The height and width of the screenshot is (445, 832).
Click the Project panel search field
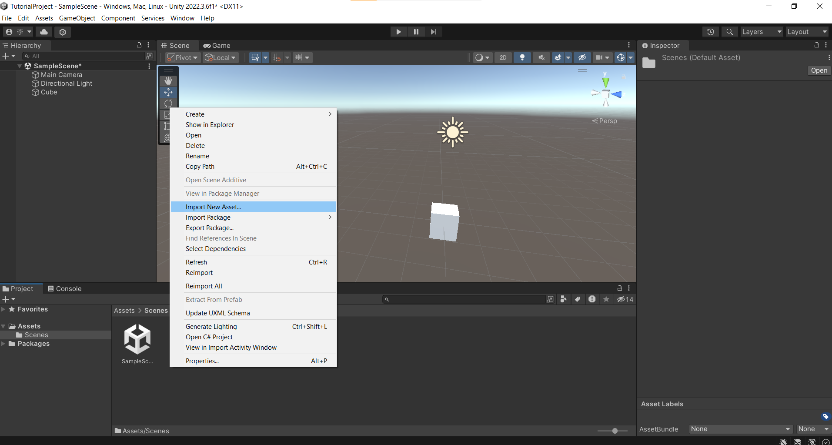(x=463, y=299)
